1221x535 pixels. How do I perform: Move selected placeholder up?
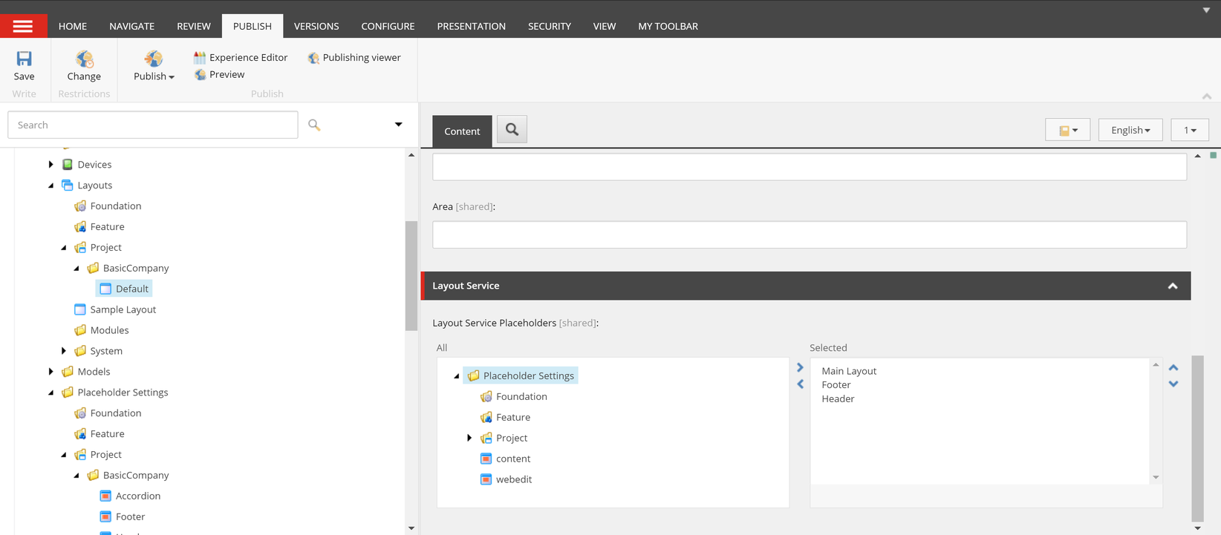1173,367
